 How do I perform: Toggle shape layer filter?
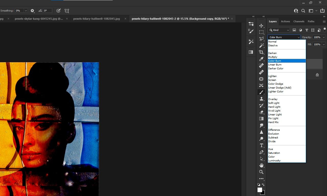pos(313,30)
